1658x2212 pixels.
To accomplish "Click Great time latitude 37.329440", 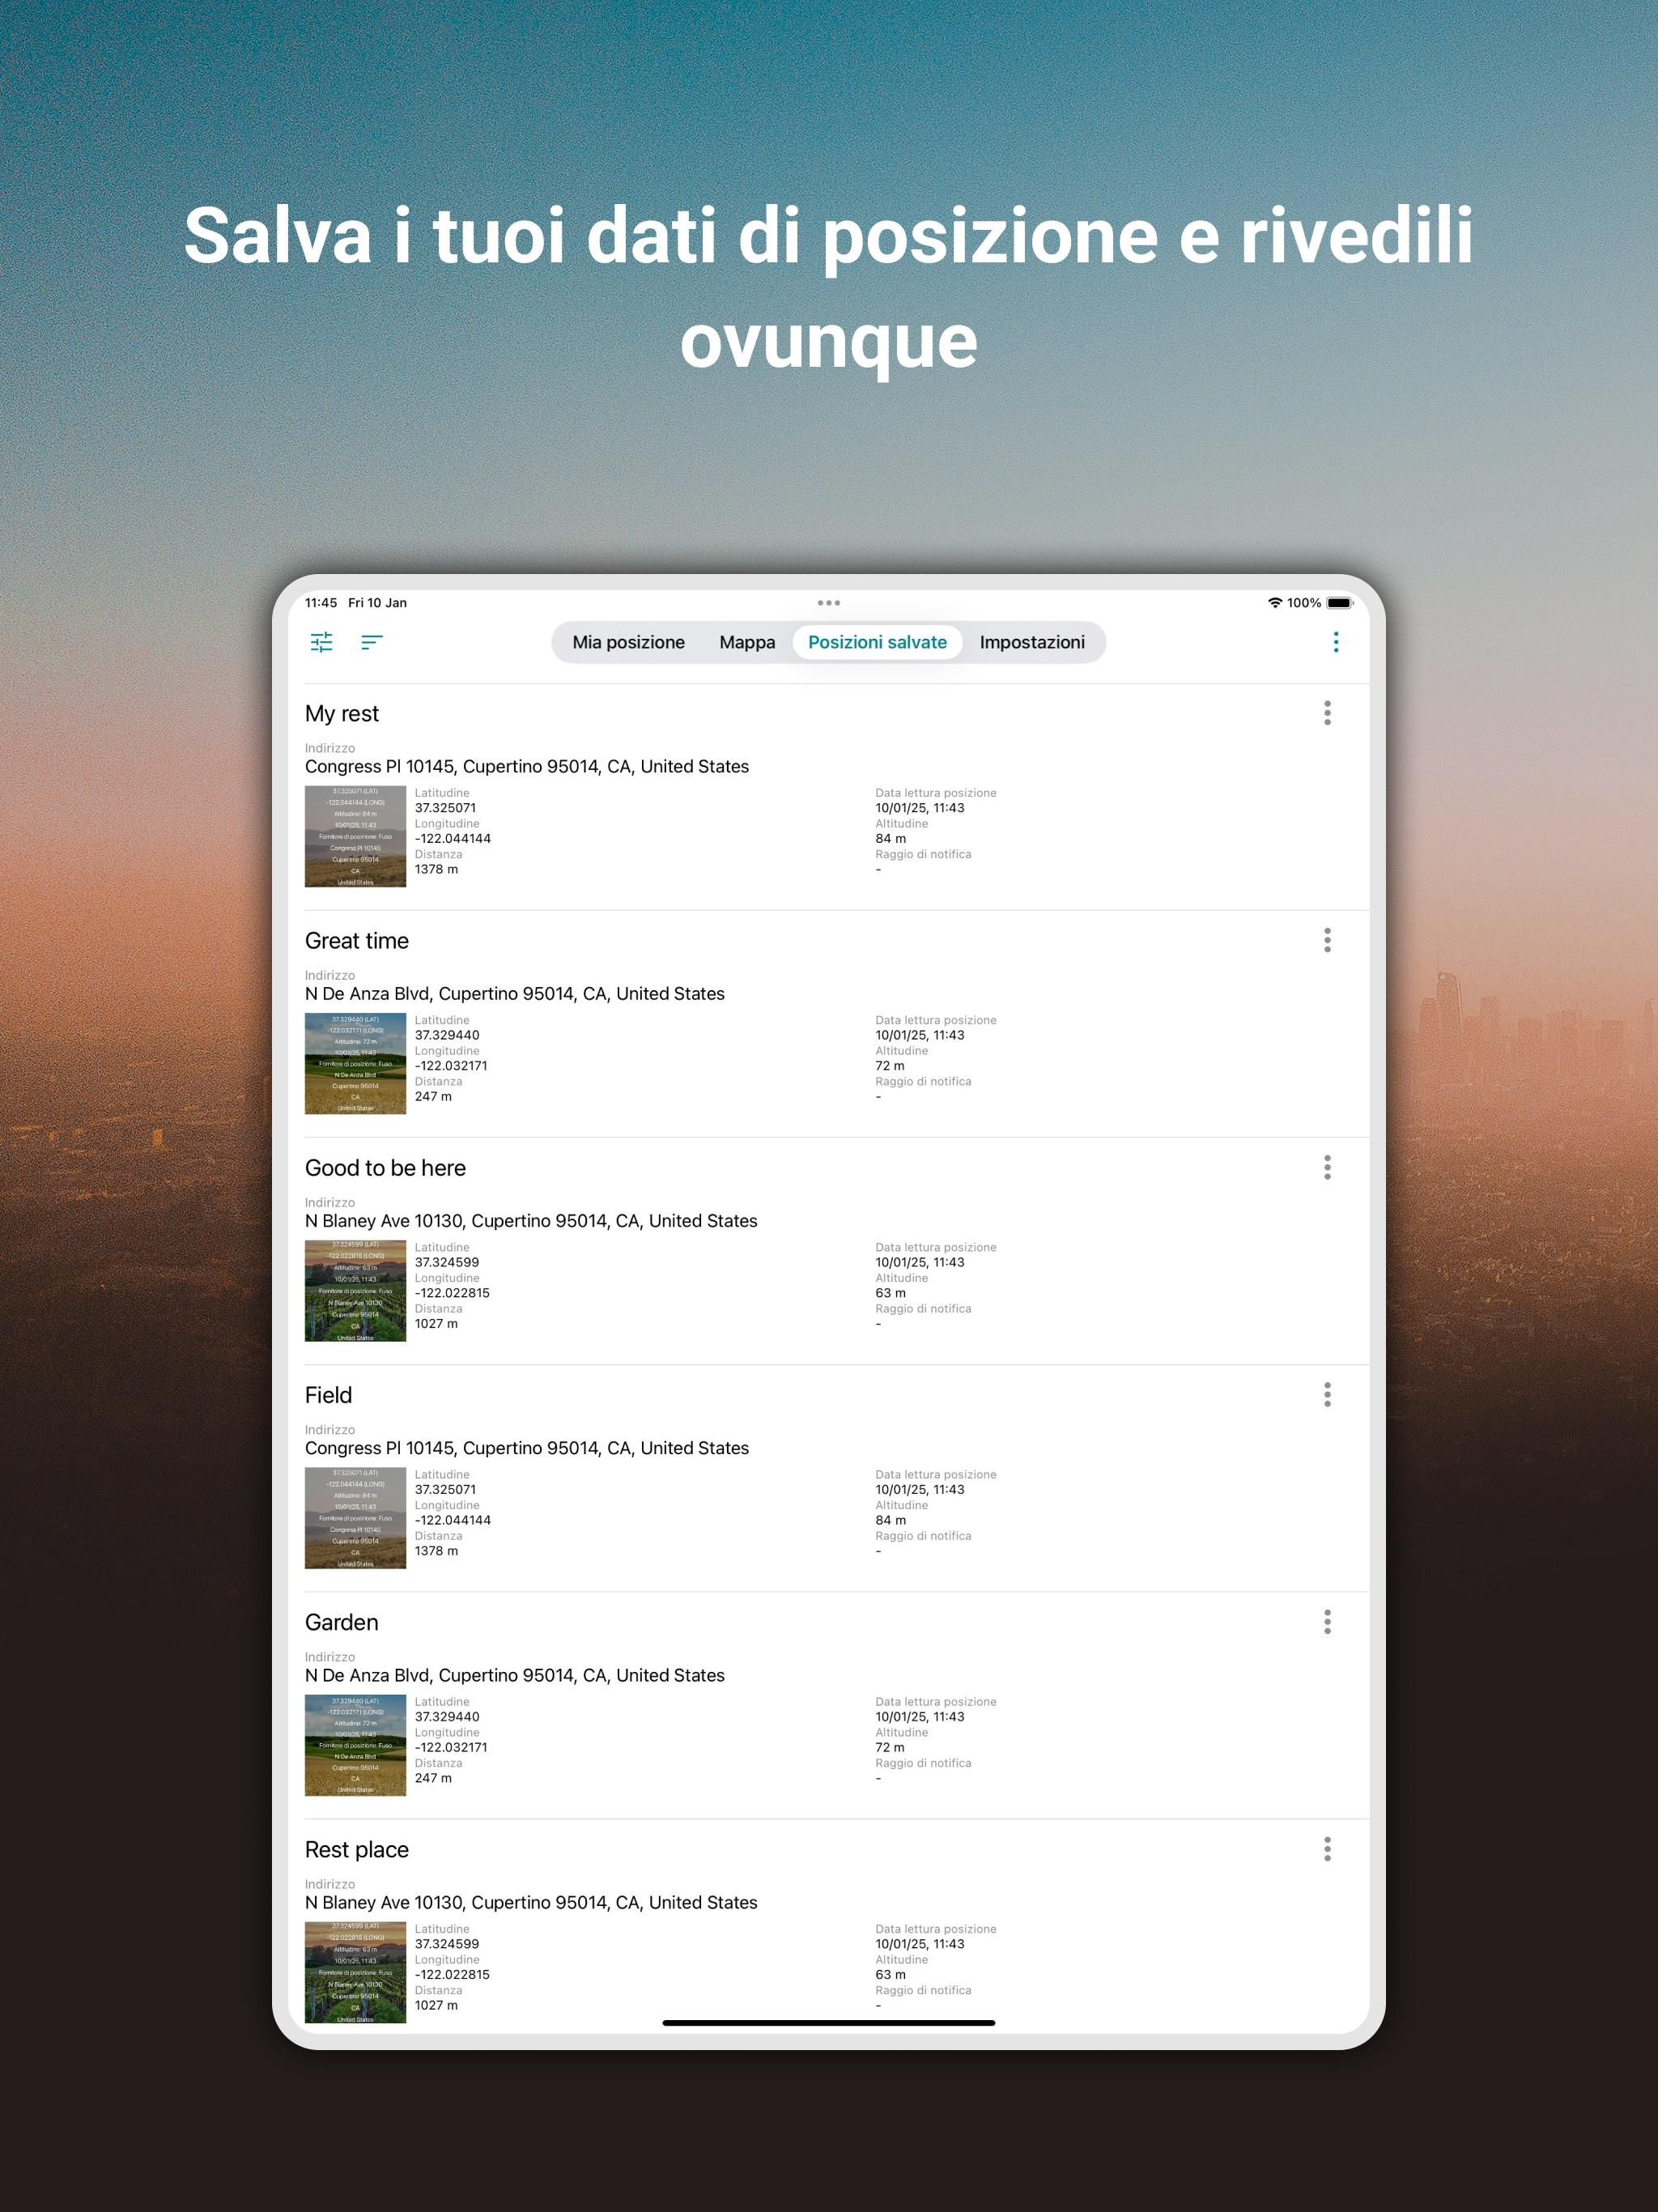I will (447, 1035).
